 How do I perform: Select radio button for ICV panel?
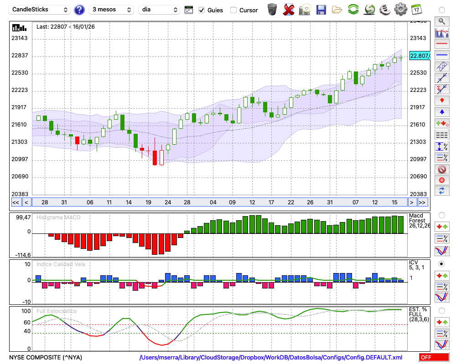point(442,264)
